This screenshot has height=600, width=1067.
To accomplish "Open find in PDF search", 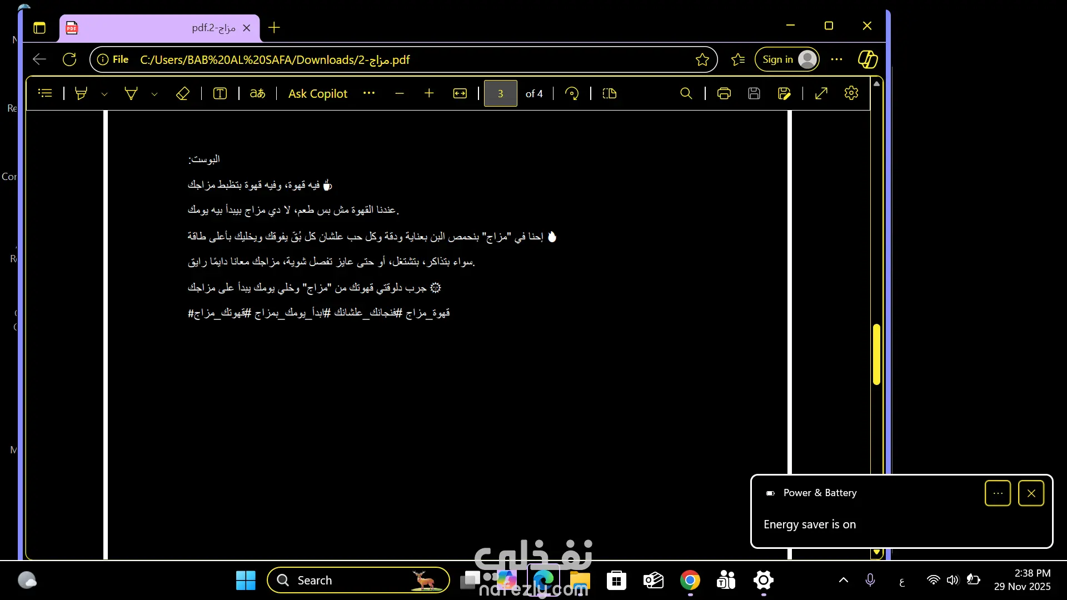I will point(686,93).
